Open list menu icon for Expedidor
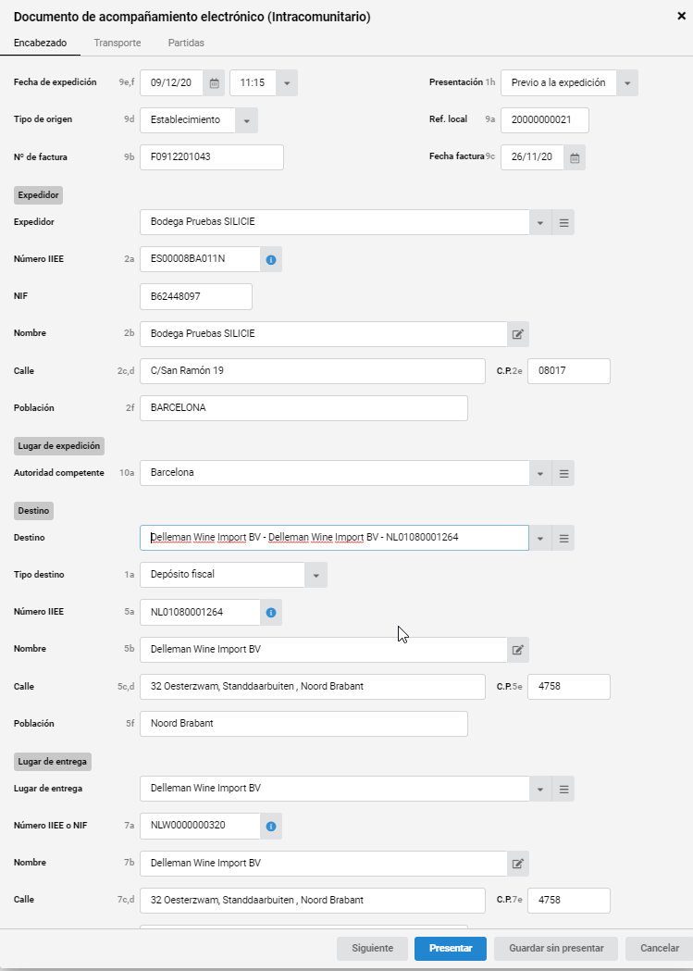The image size is (693, 971). (x=563, y=222)
